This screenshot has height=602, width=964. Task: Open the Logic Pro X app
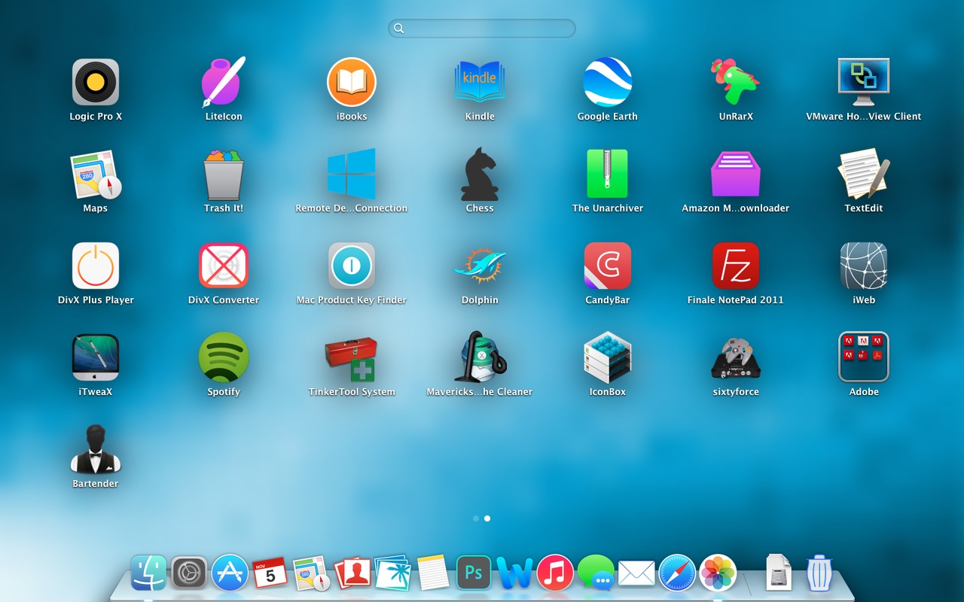tap(96, 82)
